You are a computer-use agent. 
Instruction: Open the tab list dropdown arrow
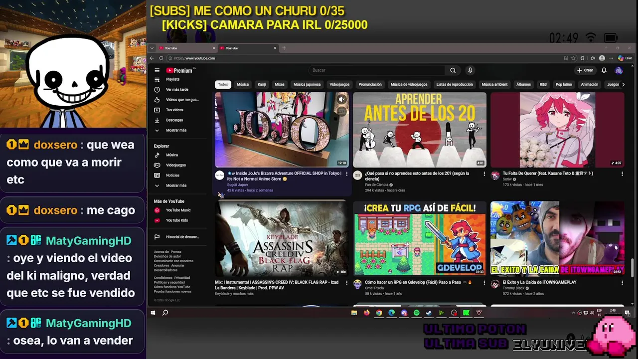tap(151, 48)
